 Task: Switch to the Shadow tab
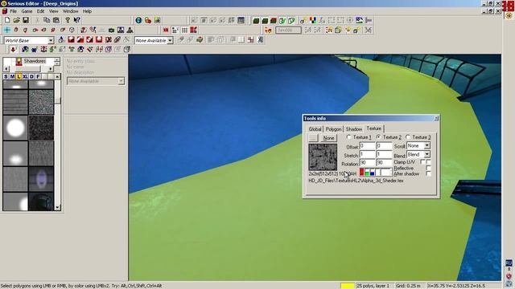click(354, 129)
